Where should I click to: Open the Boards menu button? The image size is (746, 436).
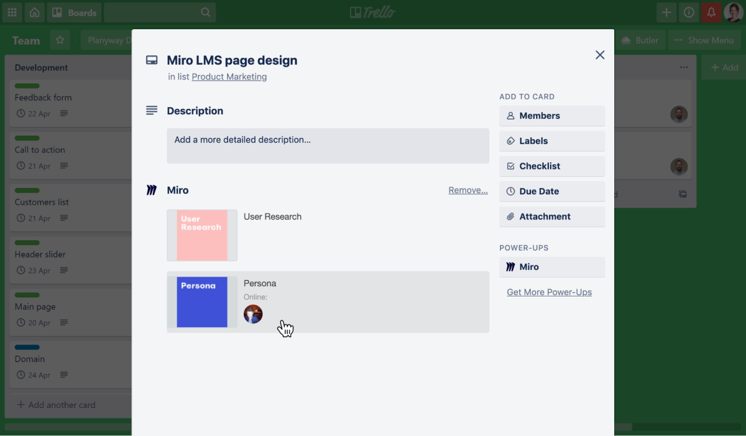click(x=74, y=12)
